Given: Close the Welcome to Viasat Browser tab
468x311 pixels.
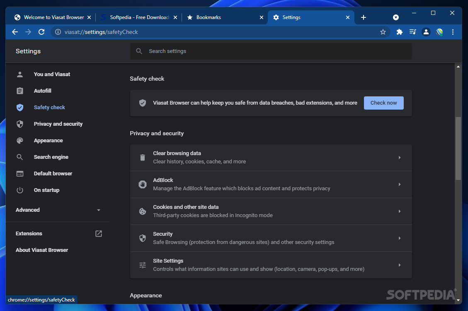Looking at the screenshot, I should coord(89,17).
